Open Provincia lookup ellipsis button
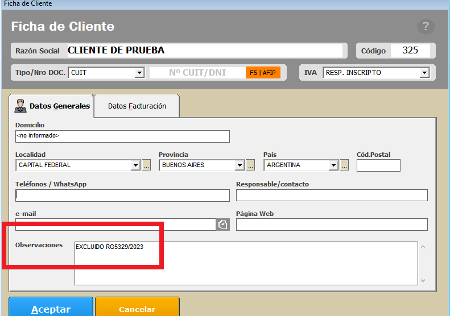Screen dimensions: 450x316 point(250,165)
